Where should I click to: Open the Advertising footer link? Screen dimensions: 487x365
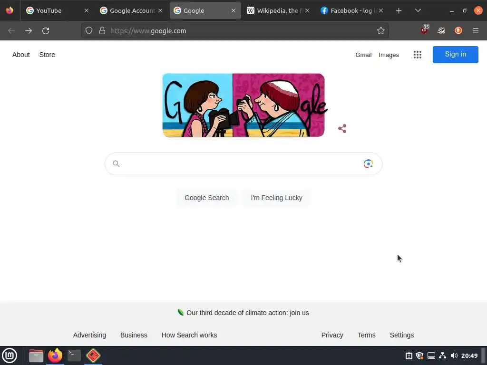pyautogui.click(x=89, y=335)
